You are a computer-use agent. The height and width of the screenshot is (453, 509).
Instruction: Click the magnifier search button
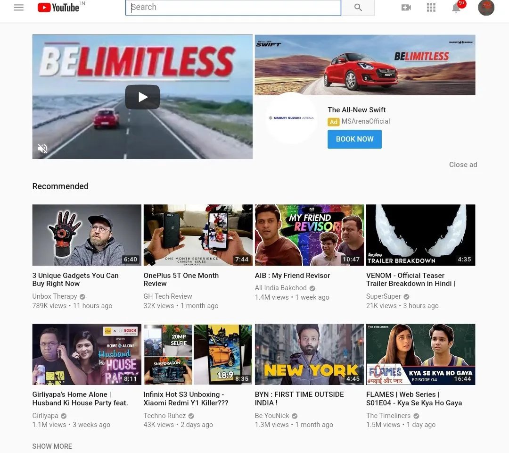(x=358, y=8)
